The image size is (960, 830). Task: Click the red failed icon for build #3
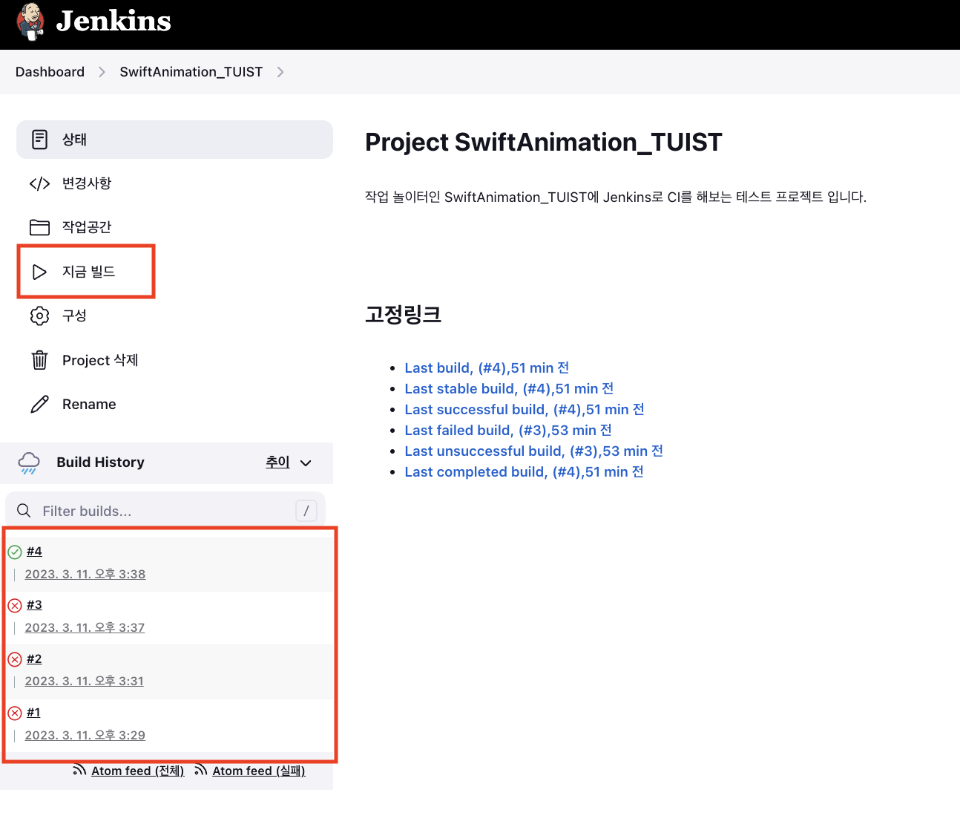tap(15, 605)
